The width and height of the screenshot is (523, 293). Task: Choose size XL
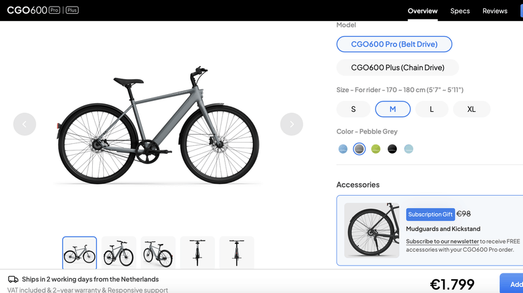pos(471,109)
